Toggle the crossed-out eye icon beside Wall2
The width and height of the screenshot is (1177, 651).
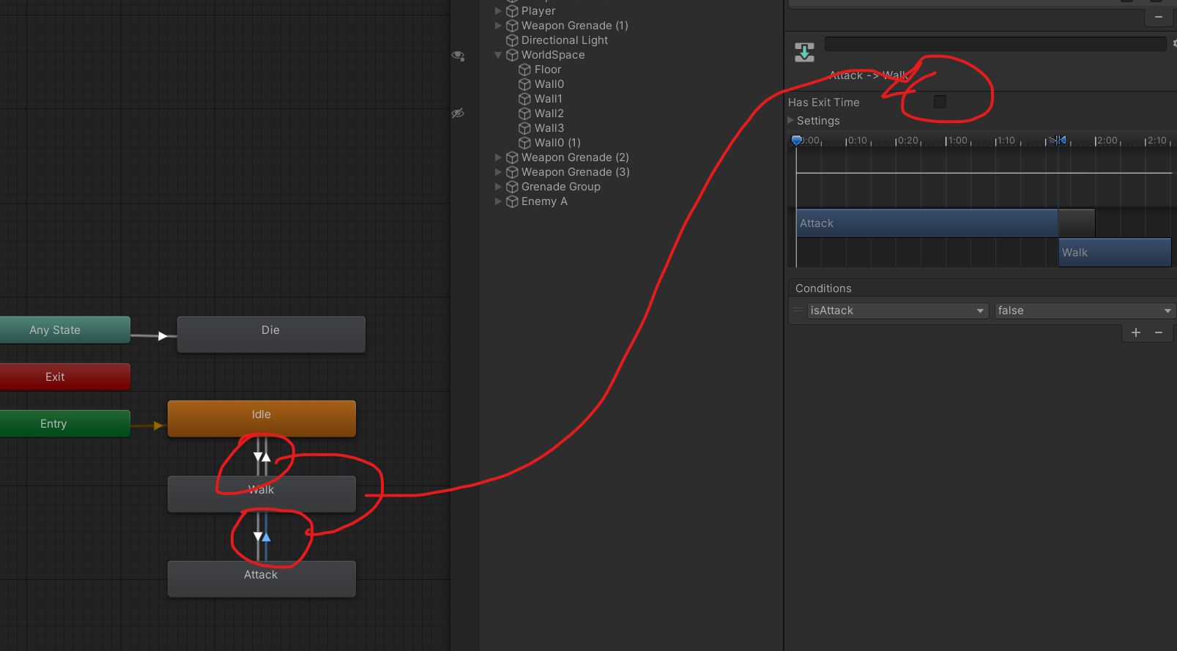(x=458, y=114)
